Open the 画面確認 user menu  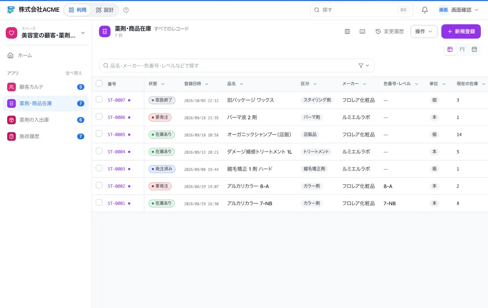pos(458,10)
